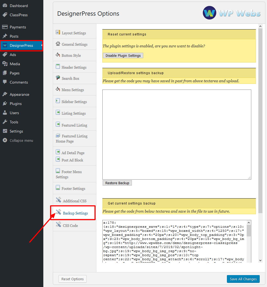Open Header Settings tab
This screenshot has height=287, width=267.
click(x=74, y=67)
